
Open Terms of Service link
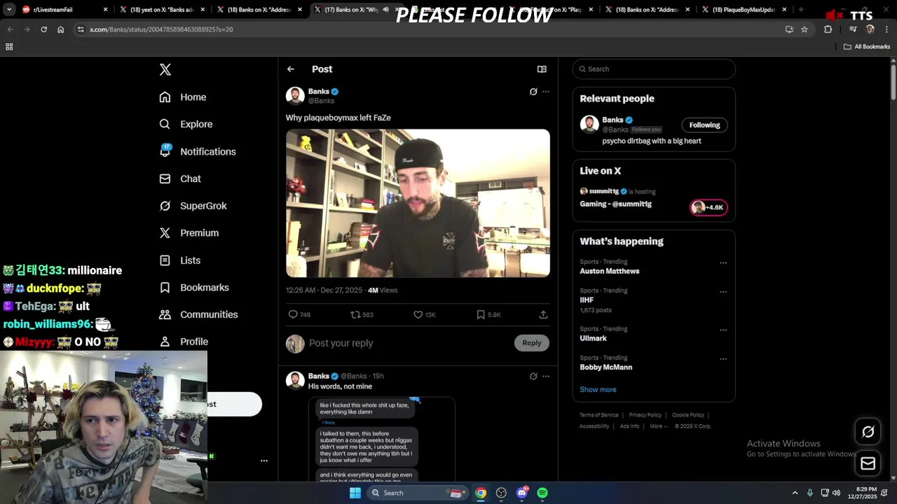(599, 415)
